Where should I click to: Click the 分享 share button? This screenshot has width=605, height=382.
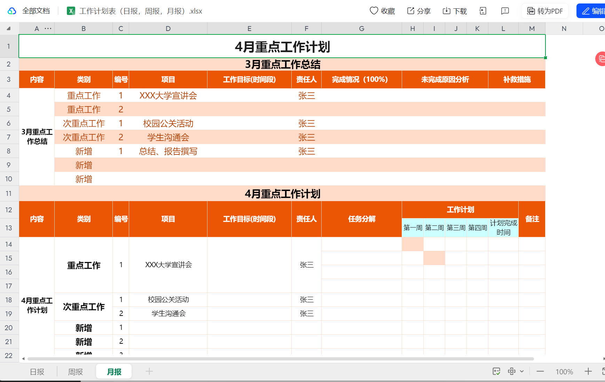click(419, 11)
